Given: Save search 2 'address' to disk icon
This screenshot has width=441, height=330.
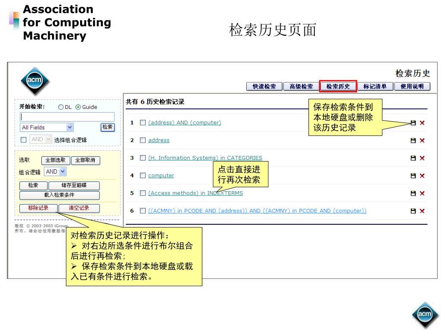Looking at the screenshot, I should point(413,141).
